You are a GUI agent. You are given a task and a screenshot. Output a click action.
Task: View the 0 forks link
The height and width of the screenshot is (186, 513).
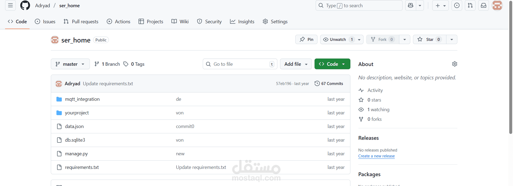coord(370,119)
